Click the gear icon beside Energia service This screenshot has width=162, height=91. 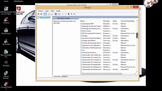81,36
